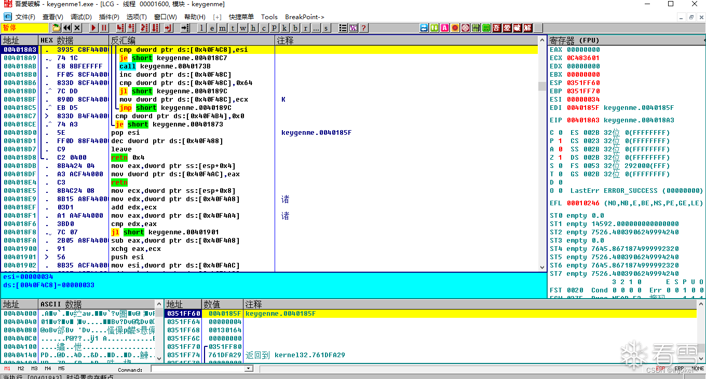
Task: Open the 窗口(W) menu
Action: (x=165, y=17)
